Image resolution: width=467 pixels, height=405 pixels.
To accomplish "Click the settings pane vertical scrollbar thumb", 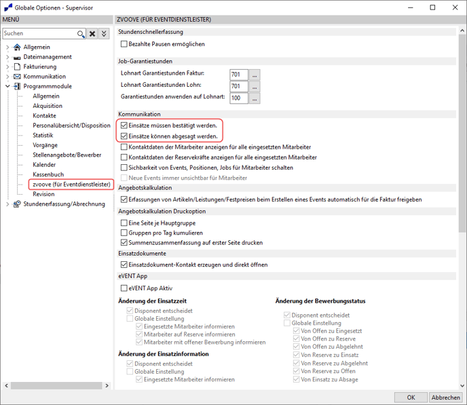I will (x=462, y=134).
